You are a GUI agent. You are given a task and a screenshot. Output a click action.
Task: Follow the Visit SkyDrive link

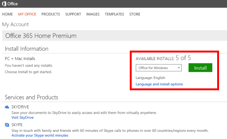pyautogui.click(x=22, y=117)
